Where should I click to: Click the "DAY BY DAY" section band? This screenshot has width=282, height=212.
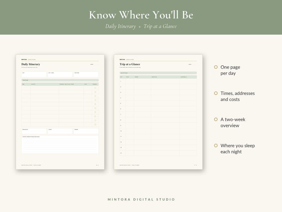tap(158, 73)
